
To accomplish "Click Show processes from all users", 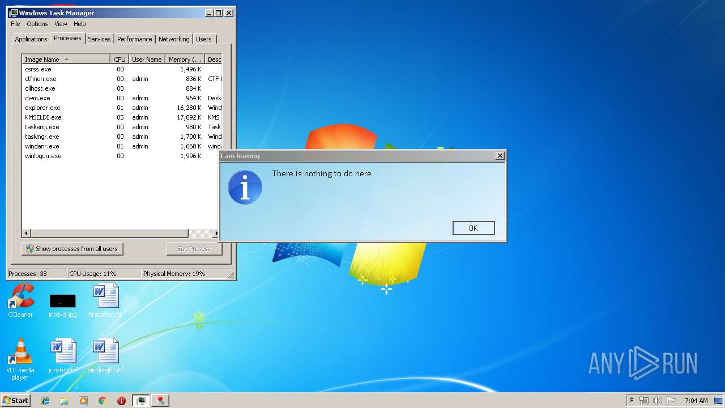I will 72,249.
